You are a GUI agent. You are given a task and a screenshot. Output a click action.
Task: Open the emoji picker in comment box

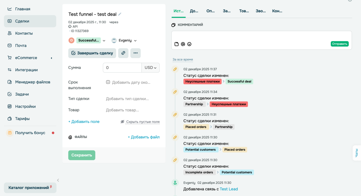(189, 44)
